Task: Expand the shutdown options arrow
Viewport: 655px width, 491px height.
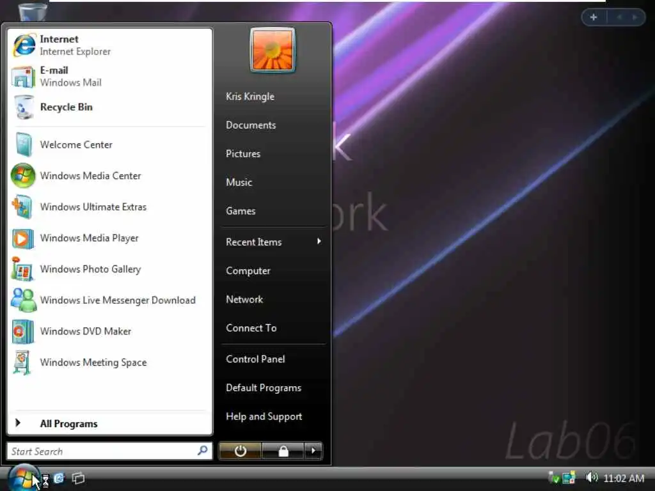Action: [x=313, y=451]
